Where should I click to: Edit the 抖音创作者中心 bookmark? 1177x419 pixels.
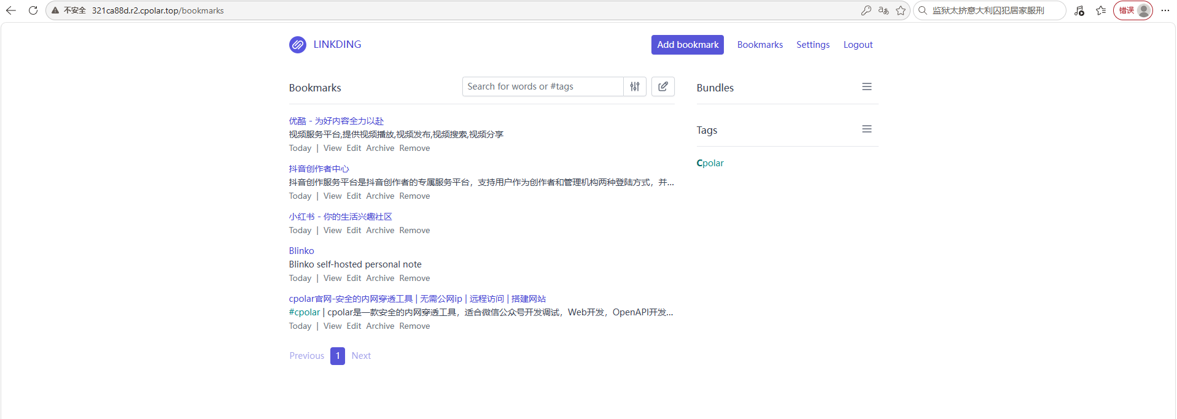(354, 196)
